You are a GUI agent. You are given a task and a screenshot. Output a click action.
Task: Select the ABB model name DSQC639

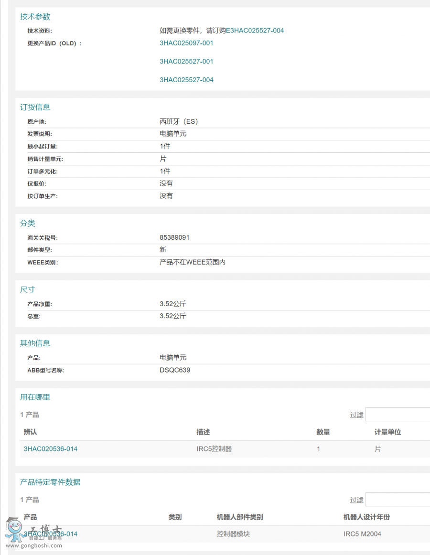pos(175,370)
